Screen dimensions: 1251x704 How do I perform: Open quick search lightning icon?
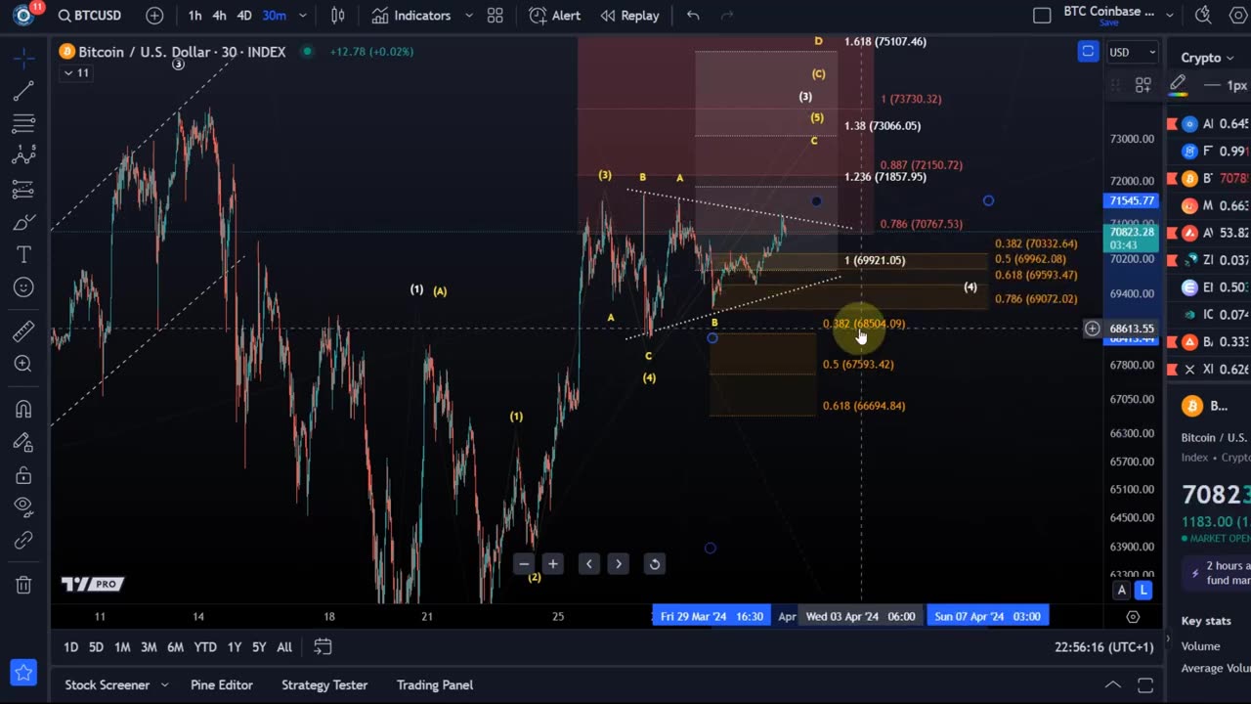[1203, 16]
